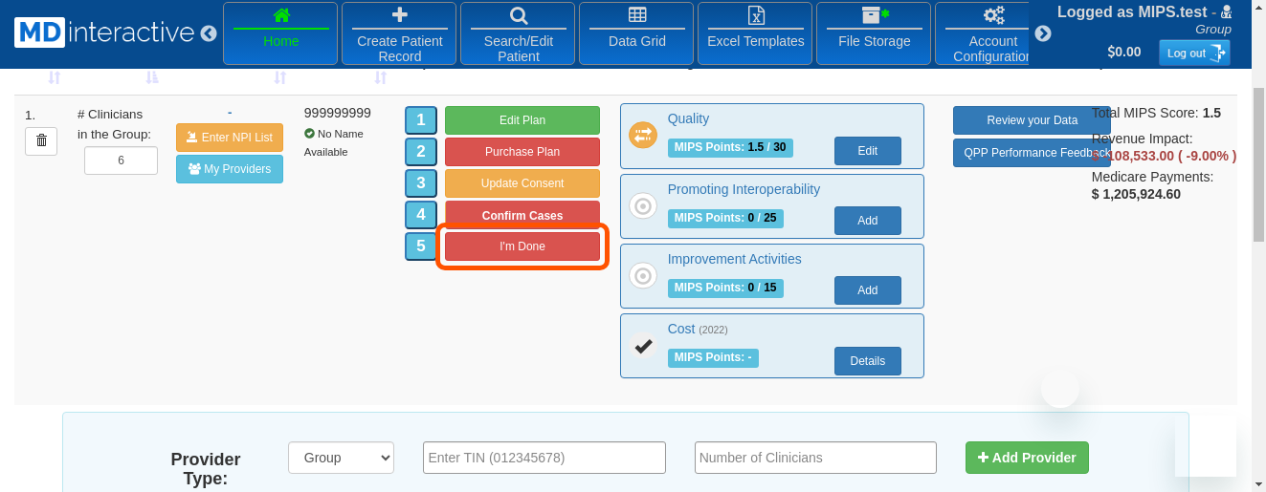Click Promoting Interoperability status circle icon
Screen dimensions: 1266x492
(643, 205)
